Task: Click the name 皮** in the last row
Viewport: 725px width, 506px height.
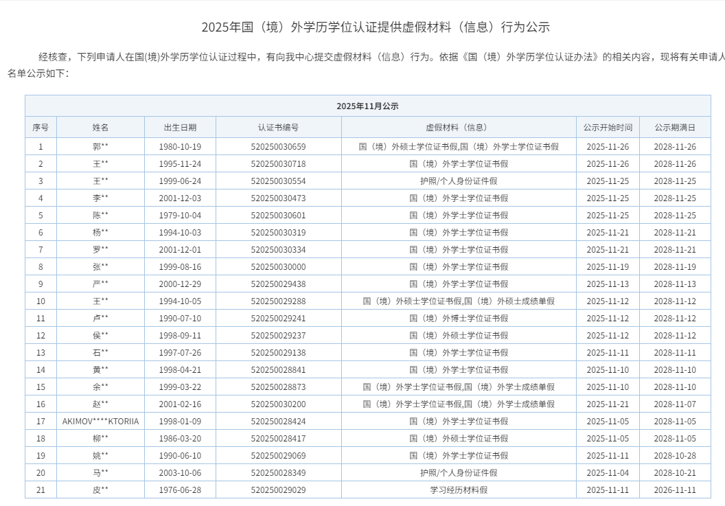Action: click(x=100, y=490)
